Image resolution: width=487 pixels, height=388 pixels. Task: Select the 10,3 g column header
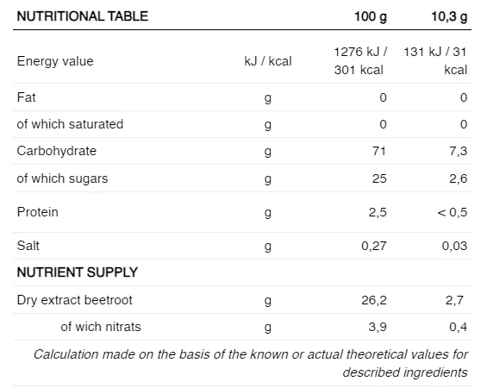click(449, 16)
